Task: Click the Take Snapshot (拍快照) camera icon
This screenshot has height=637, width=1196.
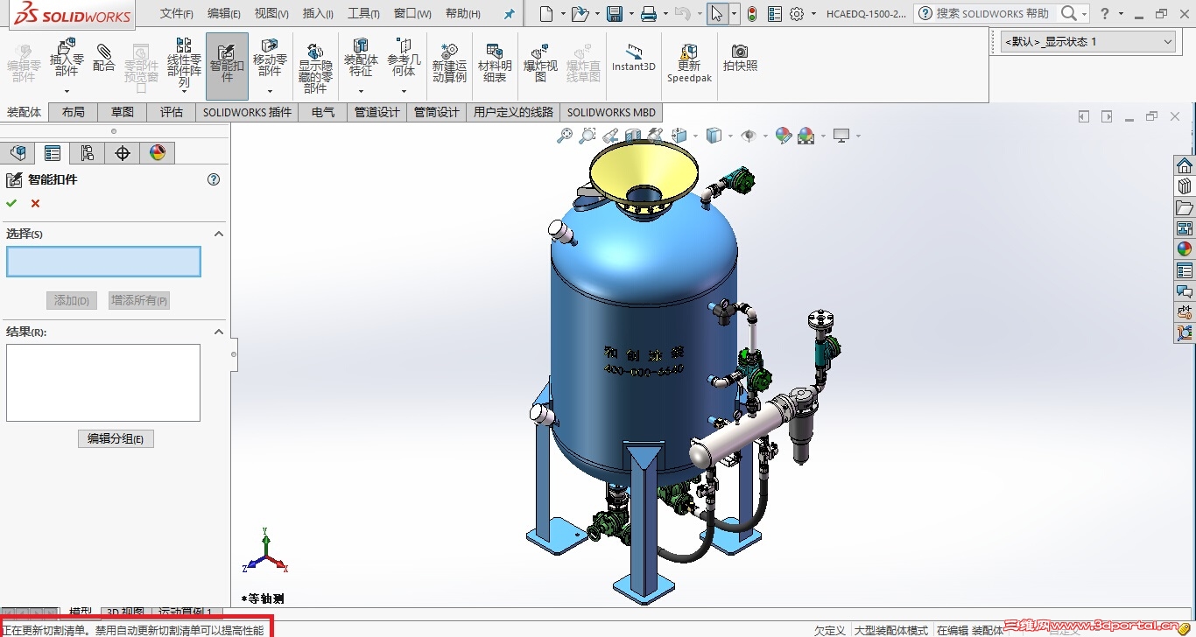Action: click(740, 58)
